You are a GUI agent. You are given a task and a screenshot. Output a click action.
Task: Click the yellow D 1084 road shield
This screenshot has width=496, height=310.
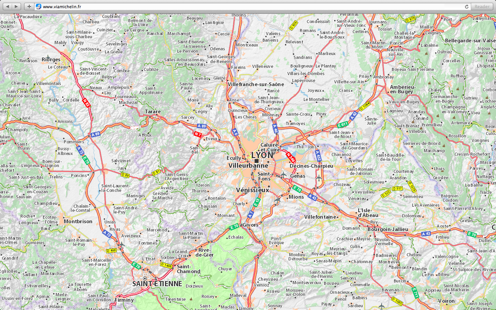point(365,106)
